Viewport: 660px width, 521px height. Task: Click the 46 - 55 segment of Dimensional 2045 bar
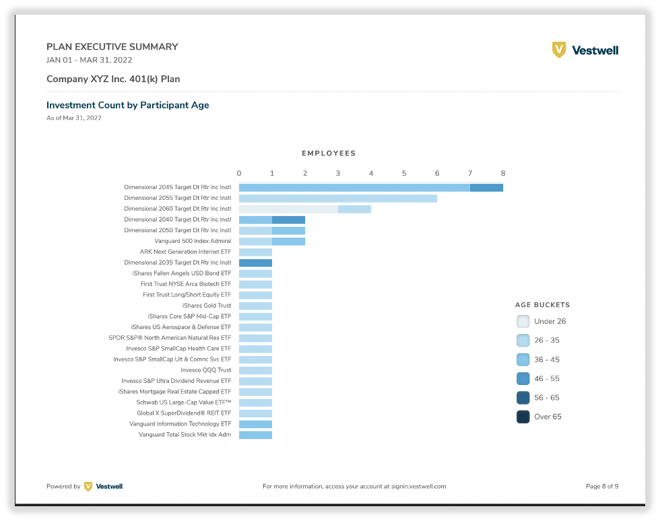[486, 188]
